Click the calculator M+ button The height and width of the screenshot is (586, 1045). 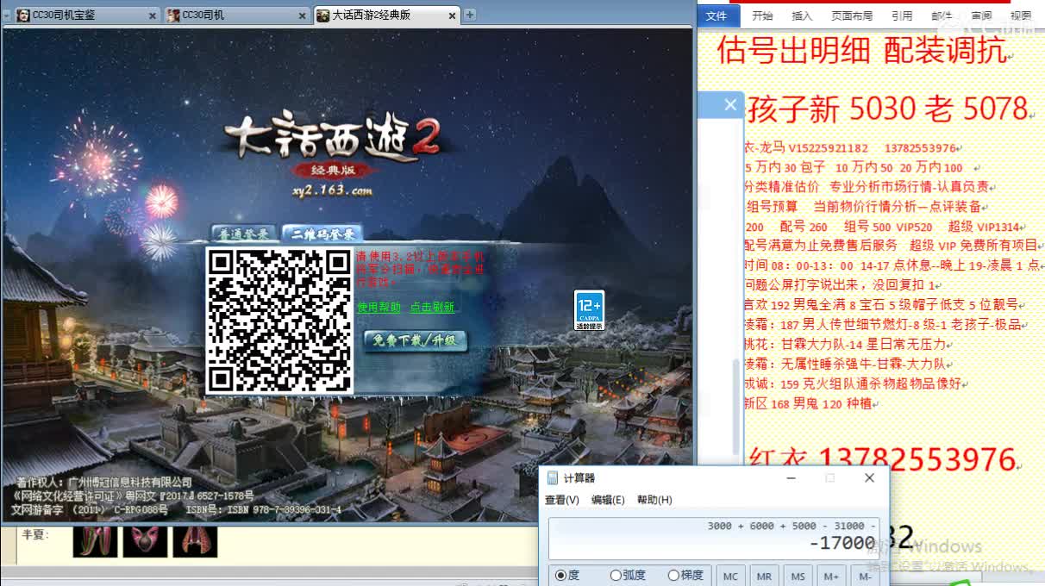coord(831,576)
